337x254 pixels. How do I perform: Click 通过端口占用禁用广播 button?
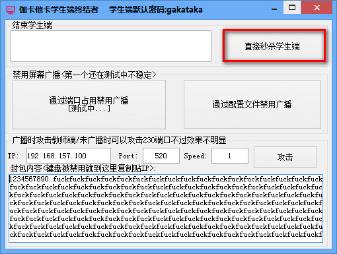[89, 104]
